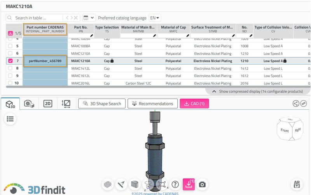311x195 pixels.
Task: Click the search magnifier icon
Action: point(9,18)
